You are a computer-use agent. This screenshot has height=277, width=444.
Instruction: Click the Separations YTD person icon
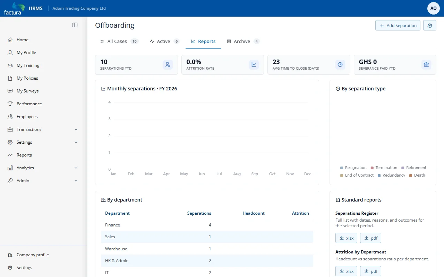click(168, 64)
